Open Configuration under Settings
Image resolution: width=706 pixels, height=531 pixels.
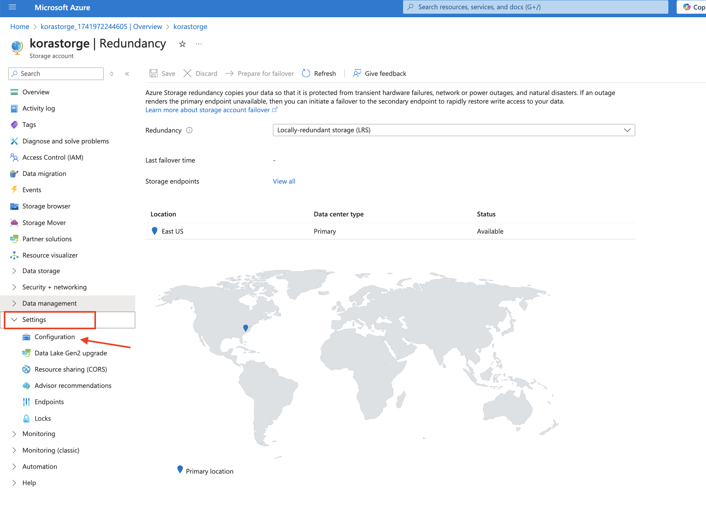tap(55, 337)
